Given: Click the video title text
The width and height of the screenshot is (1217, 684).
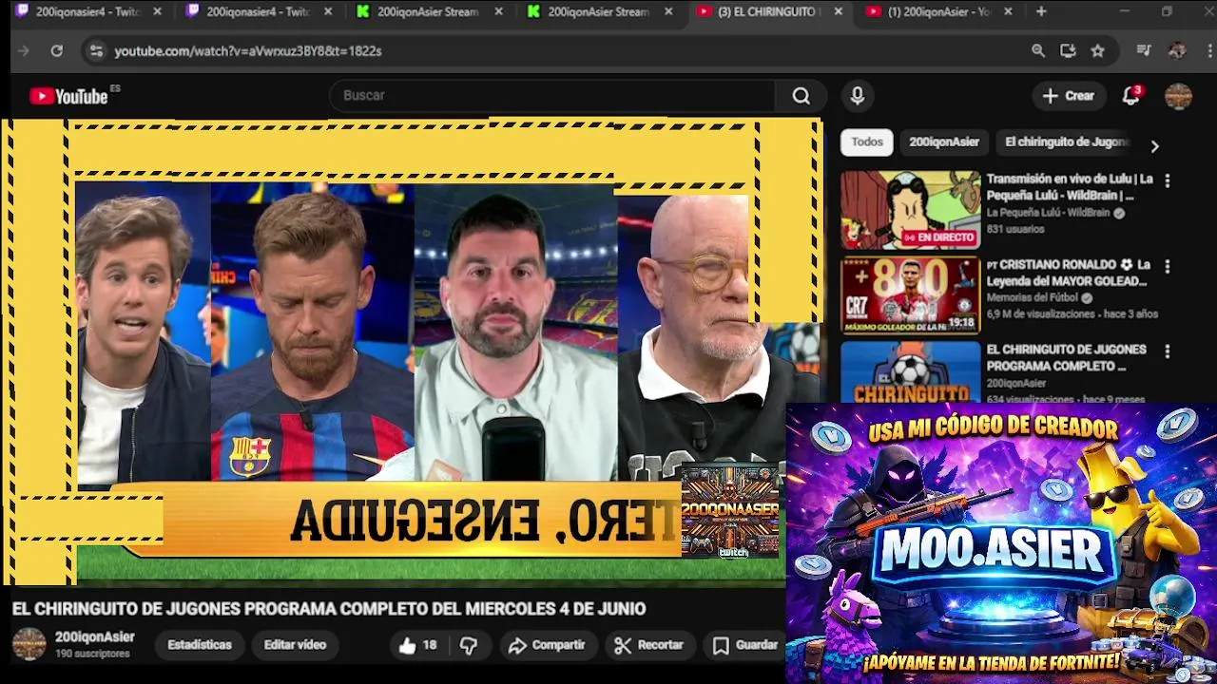Looking at the screenshot, I should click(x=329, y=609).
